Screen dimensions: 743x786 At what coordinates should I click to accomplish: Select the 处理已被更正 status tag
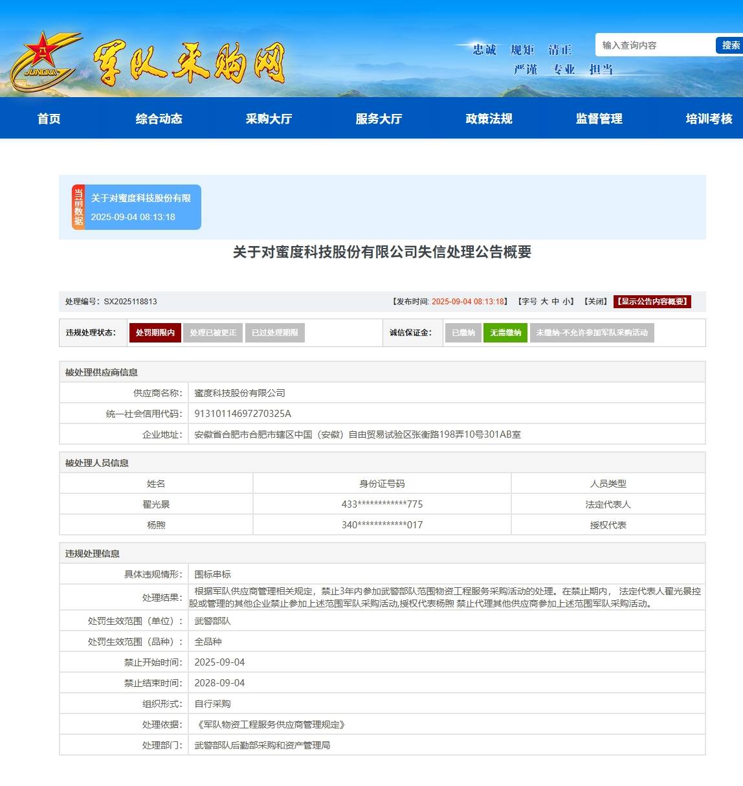click(x=213, y=333)
